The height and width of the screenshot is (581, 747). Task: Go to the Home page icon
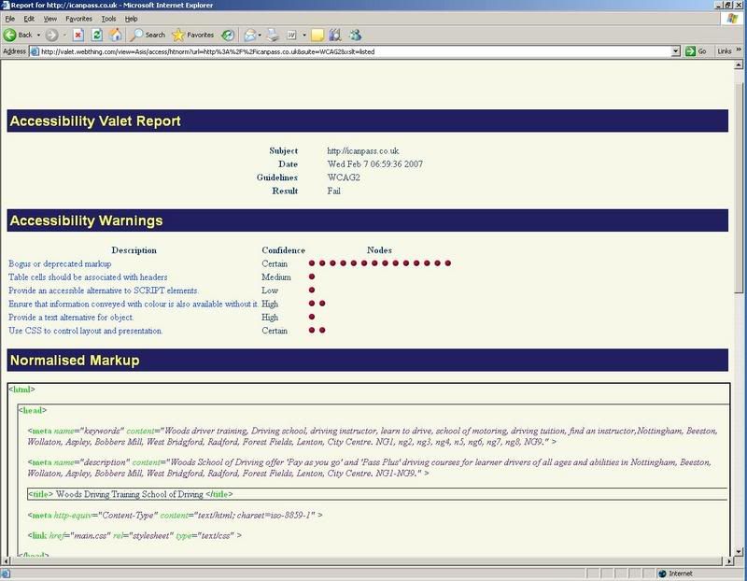coord(115,35)
